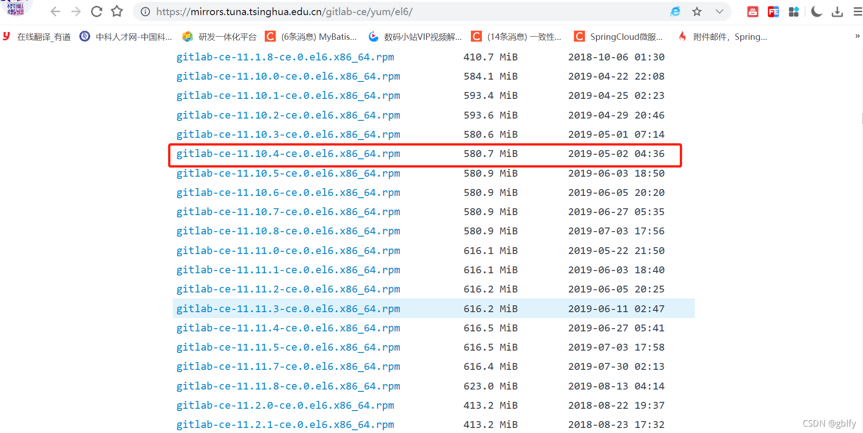Click the IE compatibility mode icon
The image size is (863, 433).
pyautogui.click(x=675, y=12)
